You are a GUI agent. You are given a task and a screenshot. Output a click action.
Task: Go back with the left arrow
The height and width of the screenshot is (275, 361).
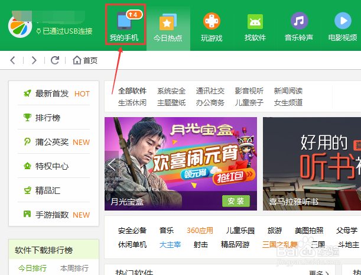click(x=12, y=60)
